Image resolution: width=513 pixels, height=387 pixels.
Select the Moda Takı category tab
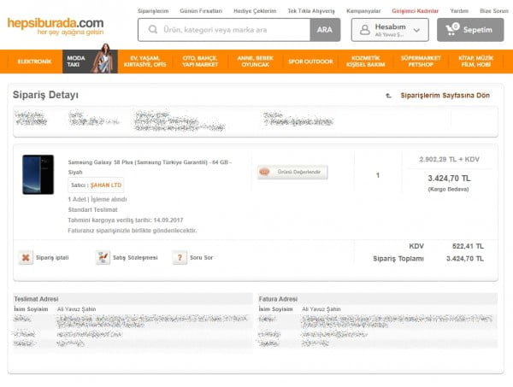click(75, 62)
